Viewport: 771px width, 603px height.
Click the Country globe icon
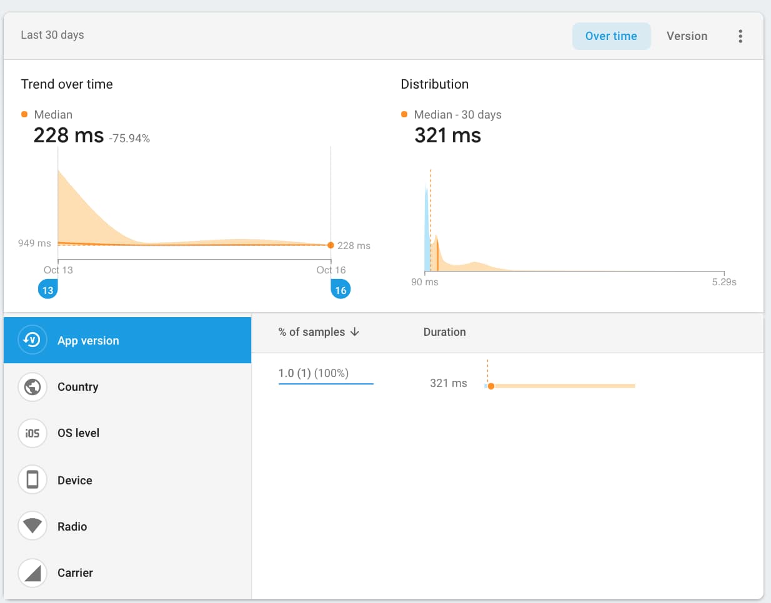click(32, 387)
